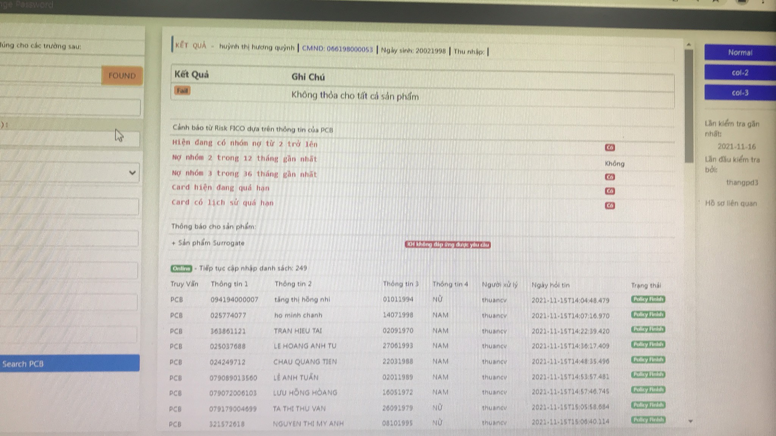Click the name LE HOANG ANH TU
This screenshot has height=436, width=776.
coord(305,346)
